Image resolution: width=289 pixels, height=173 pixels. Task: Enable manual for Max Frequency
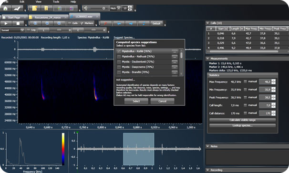pos(245,81)
